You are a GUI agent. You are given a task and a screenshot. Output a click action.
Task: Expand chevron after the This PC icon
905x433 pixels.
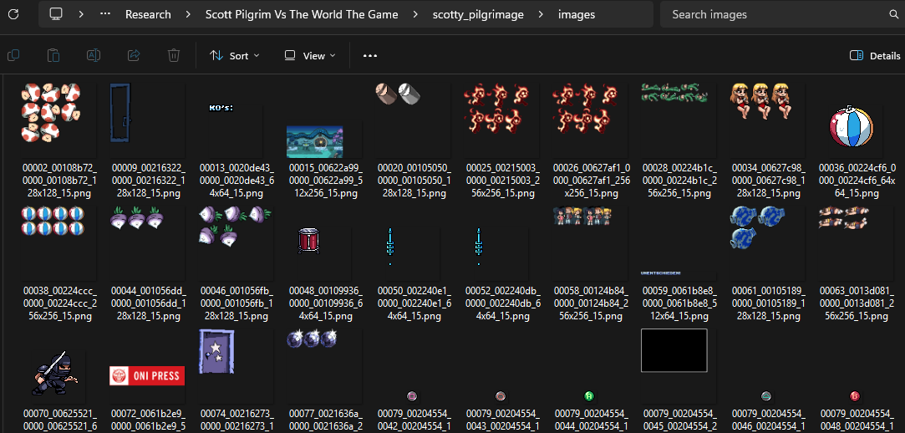click(81, 14)
